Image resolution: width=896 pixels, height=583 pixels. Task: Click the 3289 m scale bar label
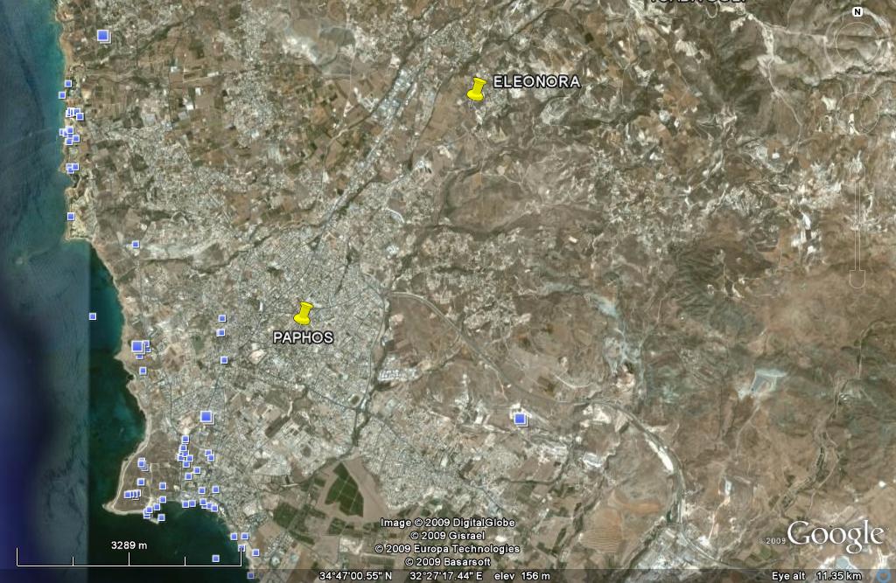tap(129, 545)
